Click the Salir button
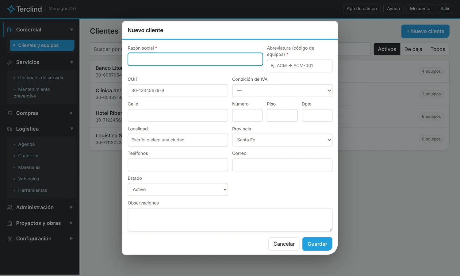 [445, 9]
